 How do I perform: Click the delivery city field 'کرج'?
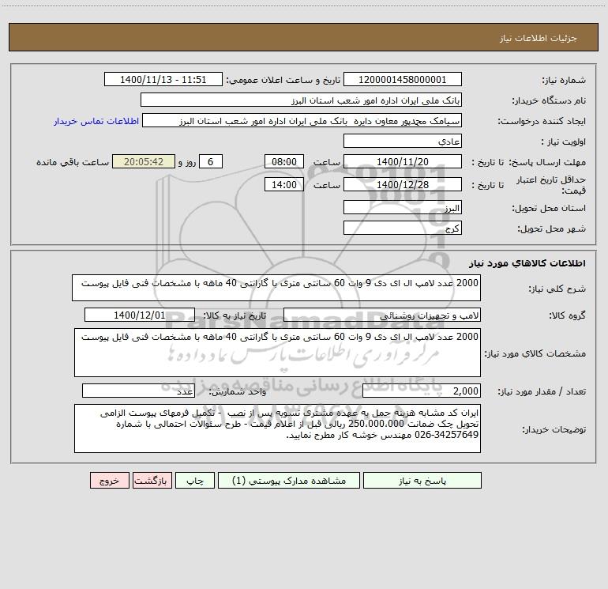coord(403,228)
